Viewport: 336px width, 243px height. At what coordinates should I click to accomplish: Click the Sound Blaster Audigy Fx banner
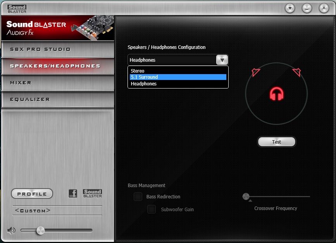58,28
